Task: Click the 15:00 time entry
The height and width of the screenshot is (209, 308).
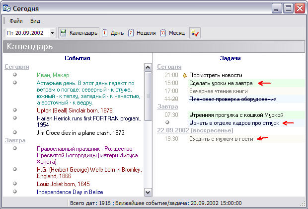Action: pos(171,83)
